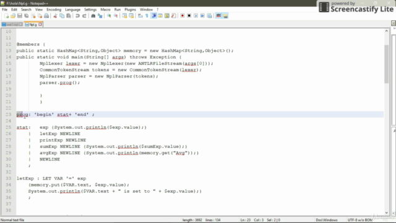Switch to the Npl.g document tab
The height and width of the screenshot is (223, 396).
tap(33, 25)
